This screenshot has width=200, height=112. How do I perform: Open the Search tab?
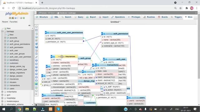66,17
